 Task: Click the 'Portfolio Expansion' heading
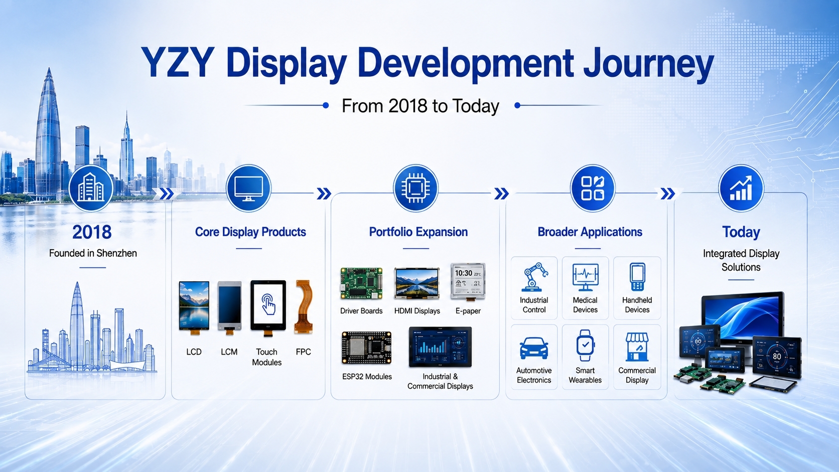(418, 232)
